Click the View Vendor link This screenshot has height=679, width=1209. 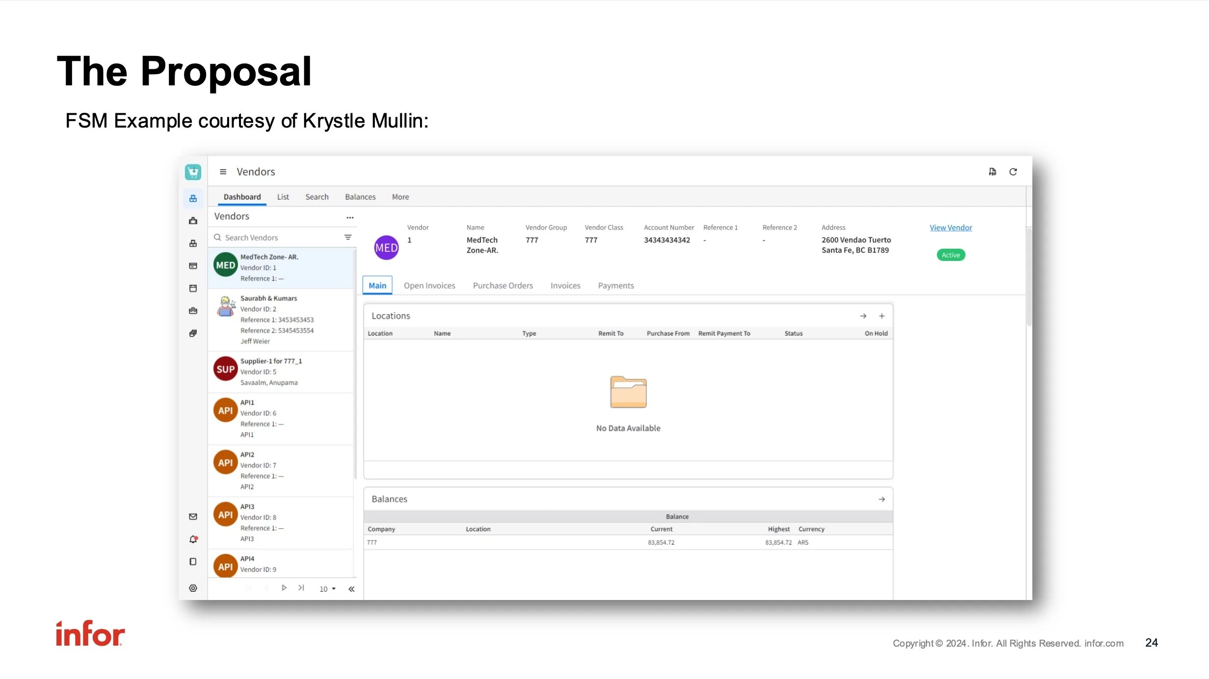pos(950,228)
